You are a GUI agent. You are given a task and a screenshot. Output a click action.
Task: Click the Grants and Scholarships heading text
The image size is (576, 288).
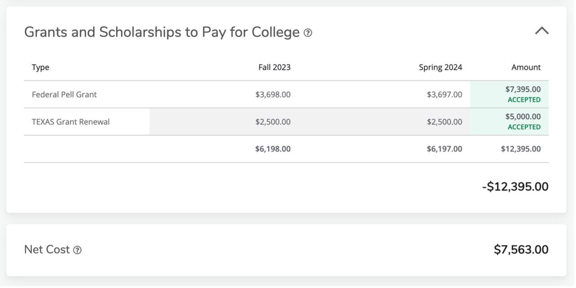point(162,32)
